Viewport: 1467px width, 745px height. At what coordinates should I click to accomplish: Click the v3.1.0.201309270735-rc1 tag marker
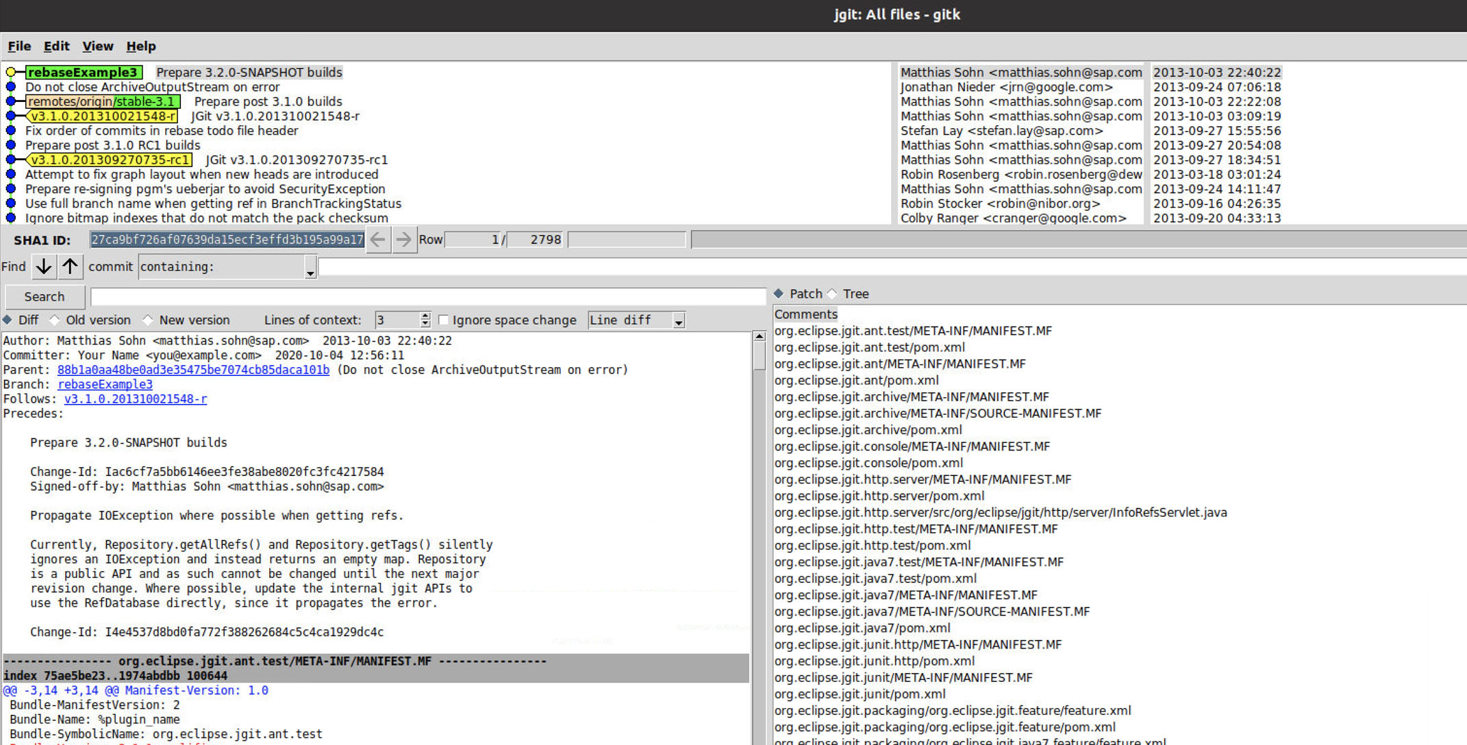point(110,160)
